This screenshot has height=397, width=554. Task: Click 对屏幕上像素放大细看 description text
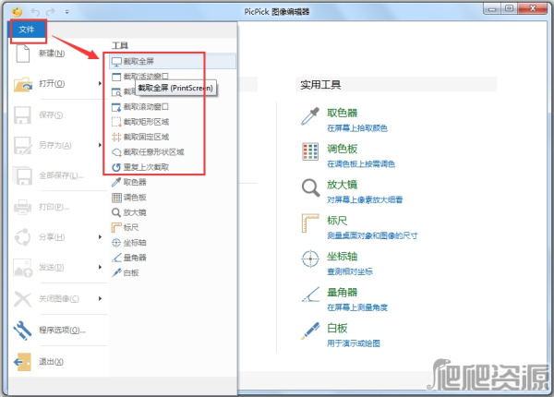(x=365, y=200)
